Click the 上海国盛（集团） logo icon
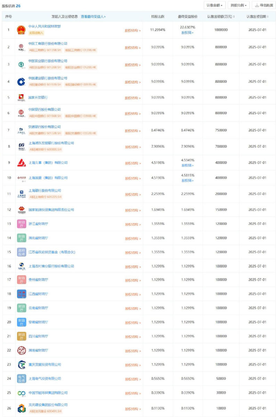 click(x=22, y=178)
